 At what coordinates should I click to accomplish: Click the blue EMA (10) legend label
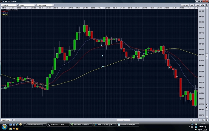point(5,13)
